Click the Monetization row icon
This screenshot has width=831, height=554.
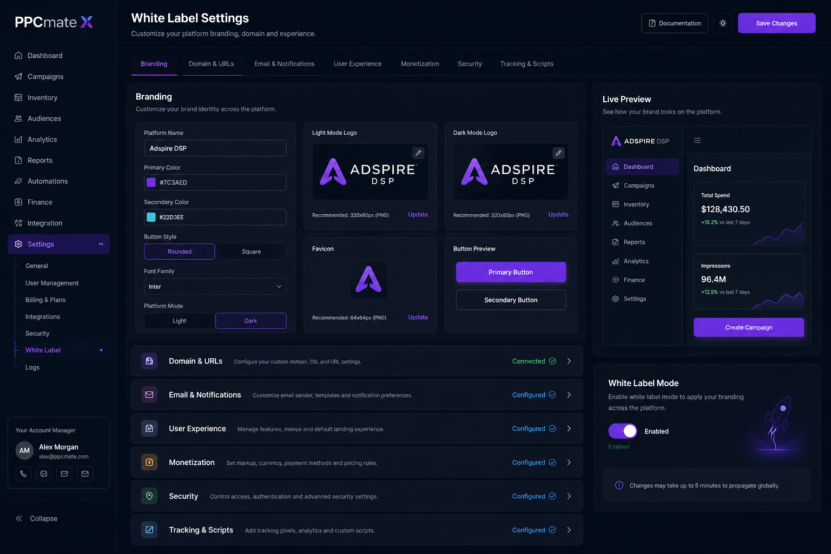(149, 463)
